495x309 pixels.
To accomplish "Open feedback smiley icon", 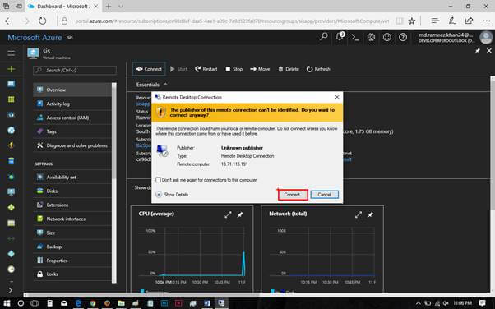I will 386,37.
